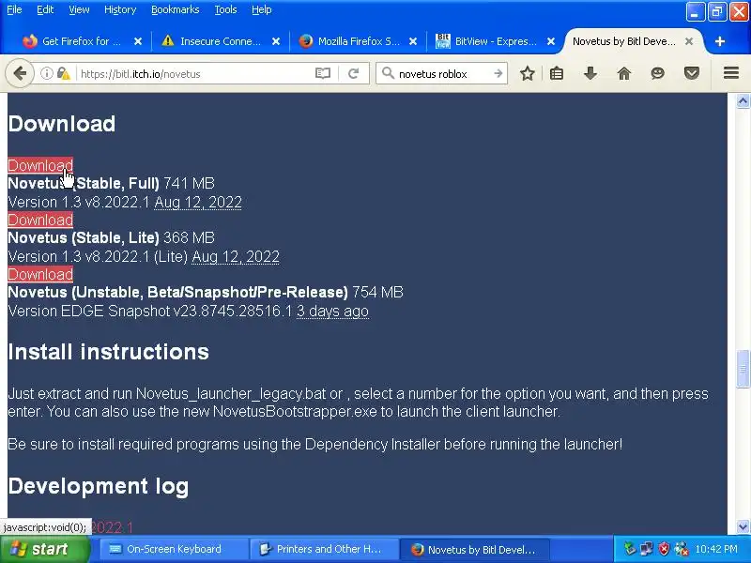Close the Novetus by Bitl tab
Viewport: 751px width, 563px height.
click(689, 41)
